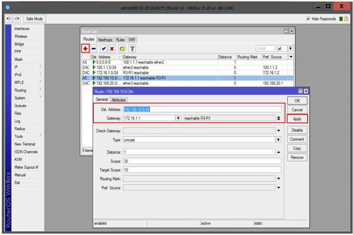Expand the Routing Mark field arrow
Image resolution: width=353 pixels, height=235 pixels.
pyautogui.click(x=278, y=178)
